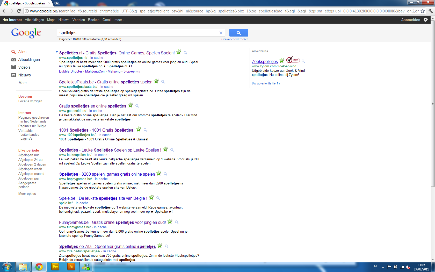Open Geavanceerd zoeken link

(235, 39)
